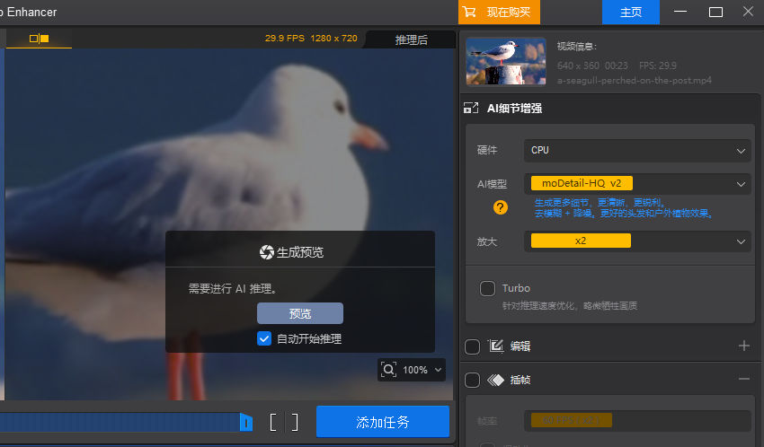Enable the 插帧 section checkbox
The image size is (764, 447).
(x=472, y=380)
